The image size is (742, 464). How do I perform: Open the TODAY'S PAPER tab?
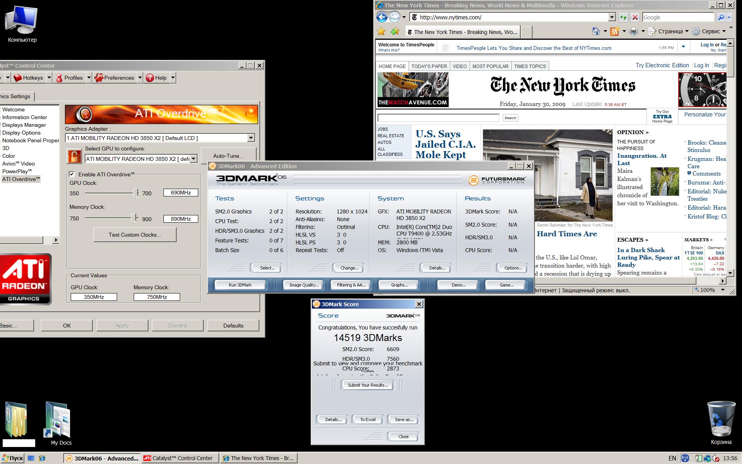coord(429,66)
